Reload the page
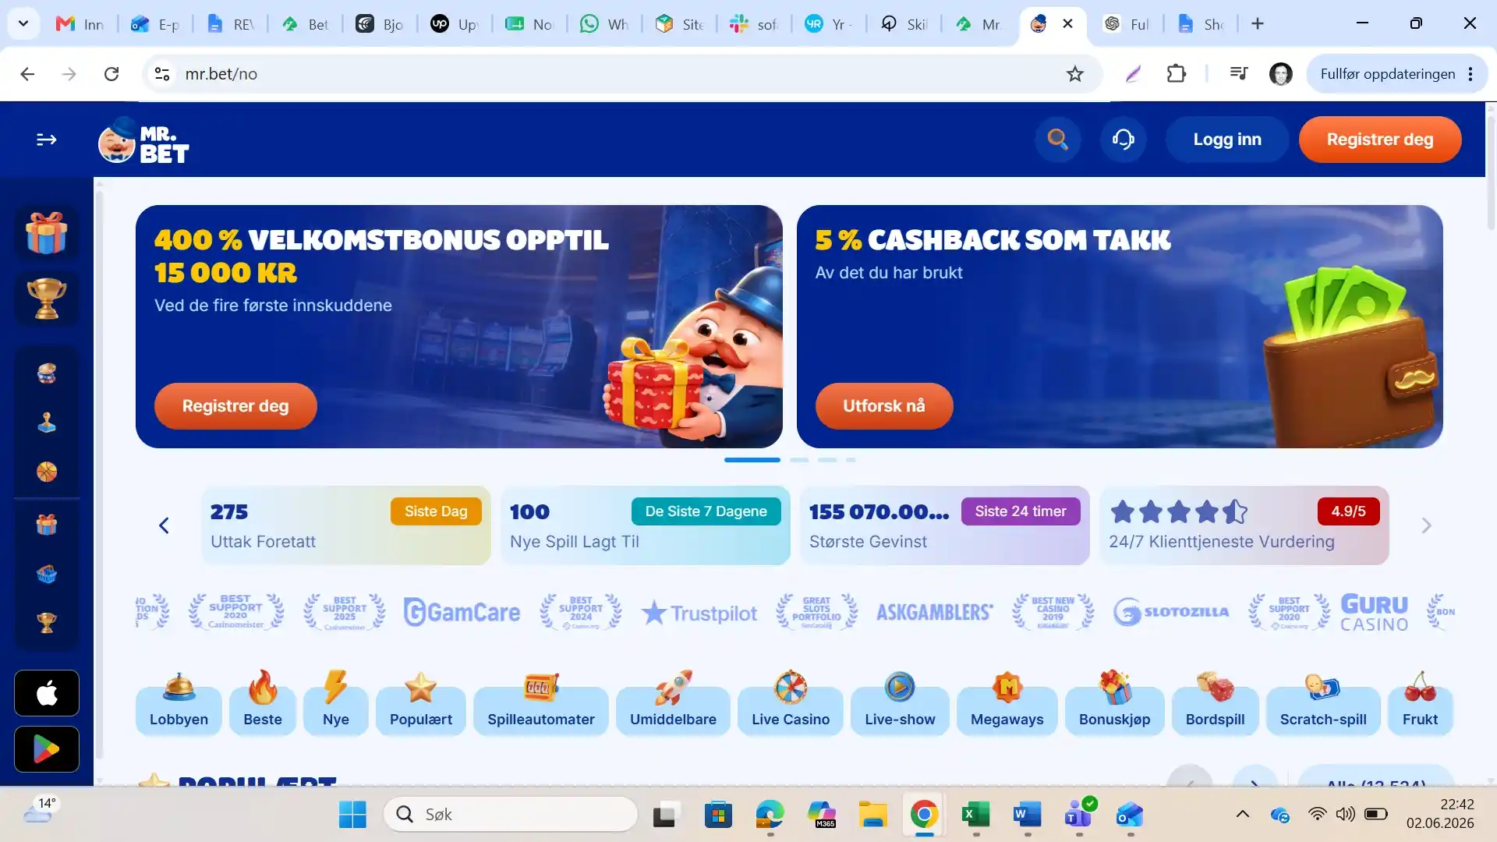Image resolution: width=1497 pixels, height=842 pixels. coord(111,74)
